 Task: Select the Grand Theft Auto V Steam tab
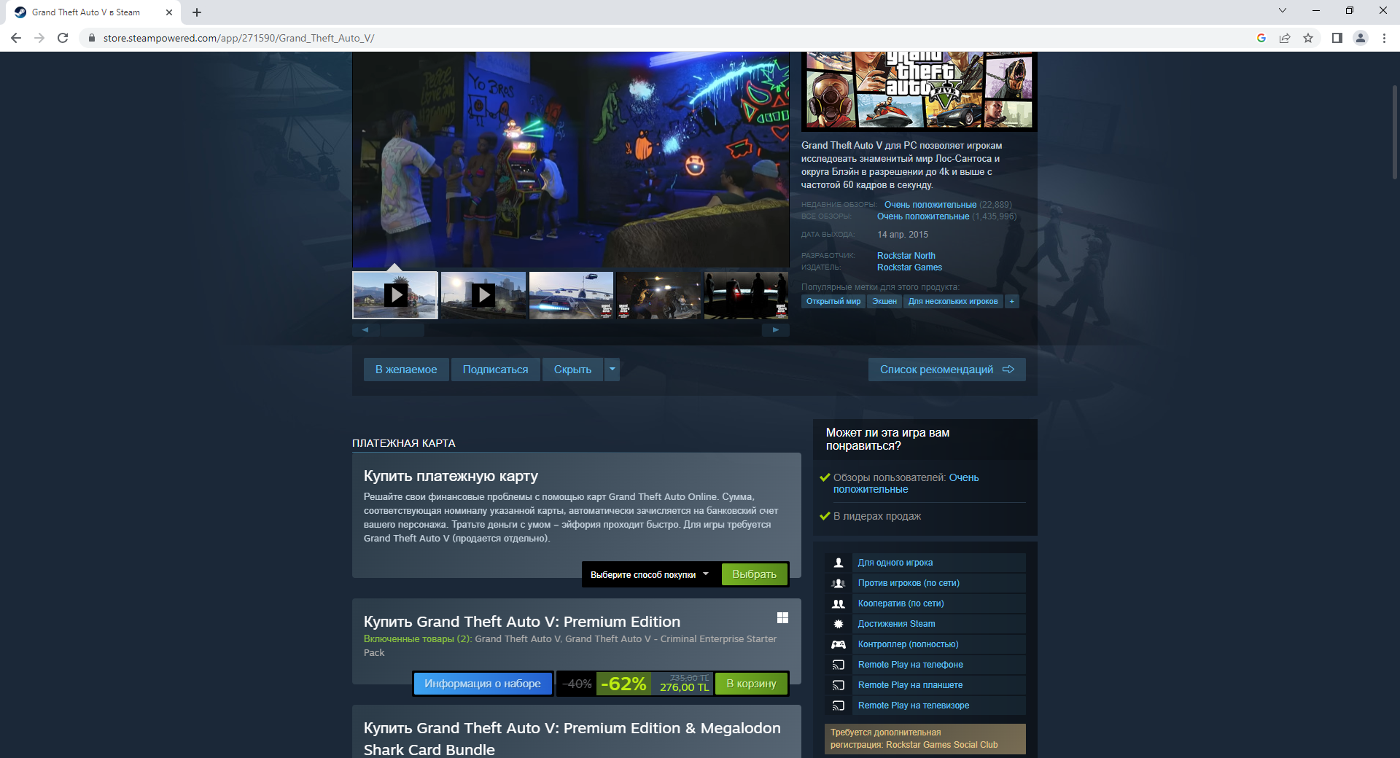click(86, 12)
